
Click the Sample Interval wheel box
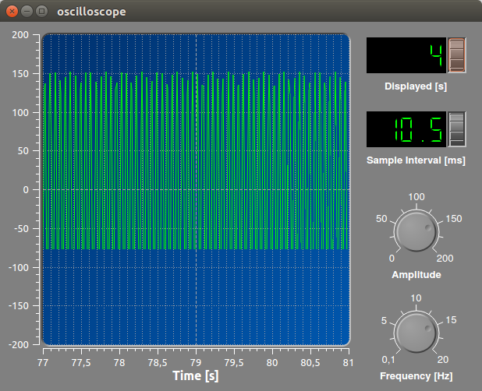point(456,129)
